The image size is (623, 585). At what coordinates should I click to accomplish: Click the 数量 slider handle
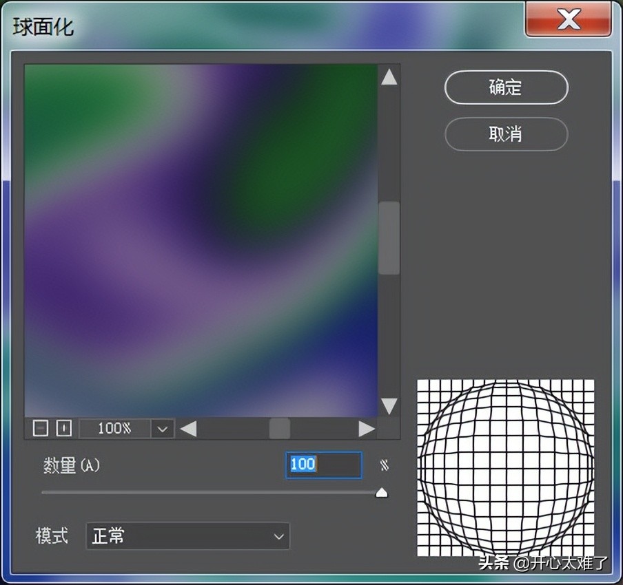point(381,493)
